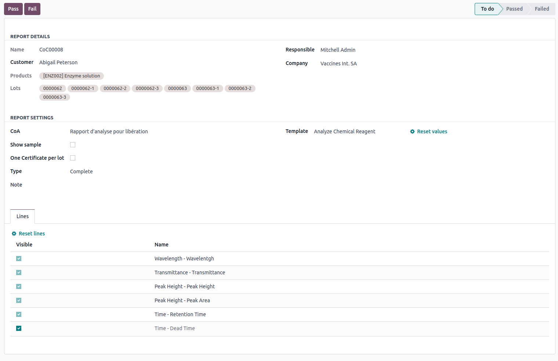The width and height of the screenshot is (558, 361).
Task: Toggle the Show sample checkbox
Action: [x=73, y=145]
